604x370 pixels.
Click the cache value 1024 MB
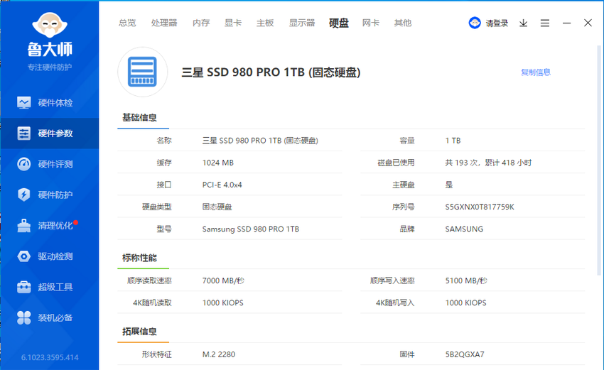(x=218, y=163)
